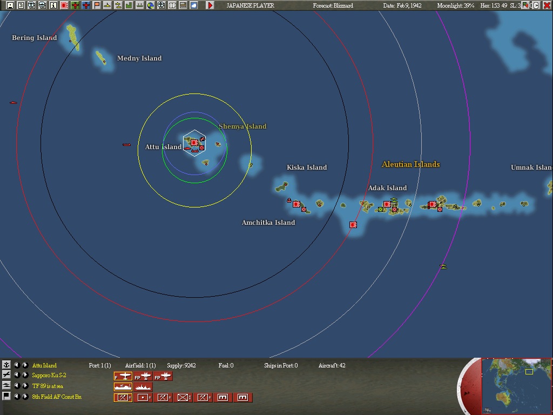Select the F fighter group thumbnail of Sapporo Ku S-2
Screen dimensions: 553x415
click(123, 376)
